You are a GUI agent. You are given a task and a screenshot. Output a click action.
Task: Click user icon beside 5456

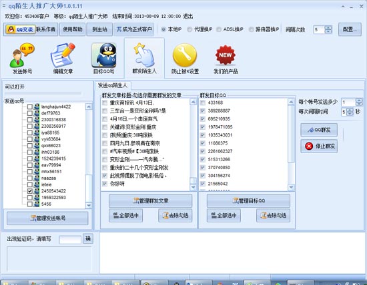36,204
